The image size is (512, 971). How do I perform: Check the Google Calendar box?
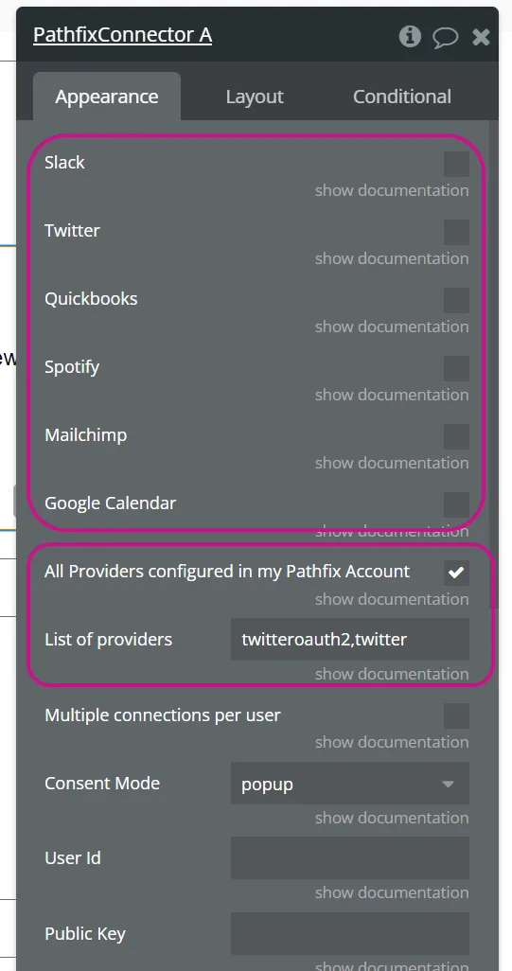tap(456, 504)
